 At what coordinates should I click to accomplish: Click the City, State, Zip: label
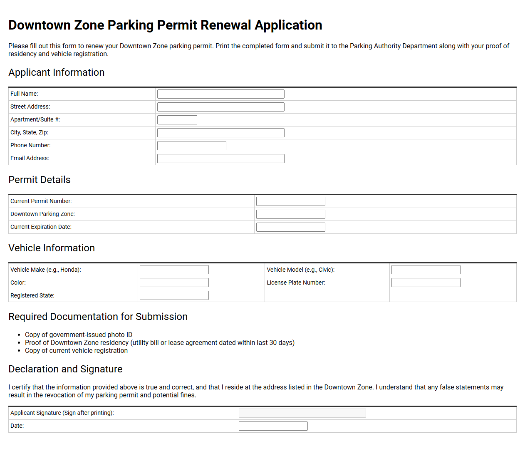tap(30, 133)
